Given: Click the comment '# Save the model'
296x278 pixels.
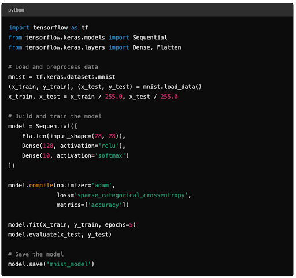Looking at the screenshot, I should [36, 254].
